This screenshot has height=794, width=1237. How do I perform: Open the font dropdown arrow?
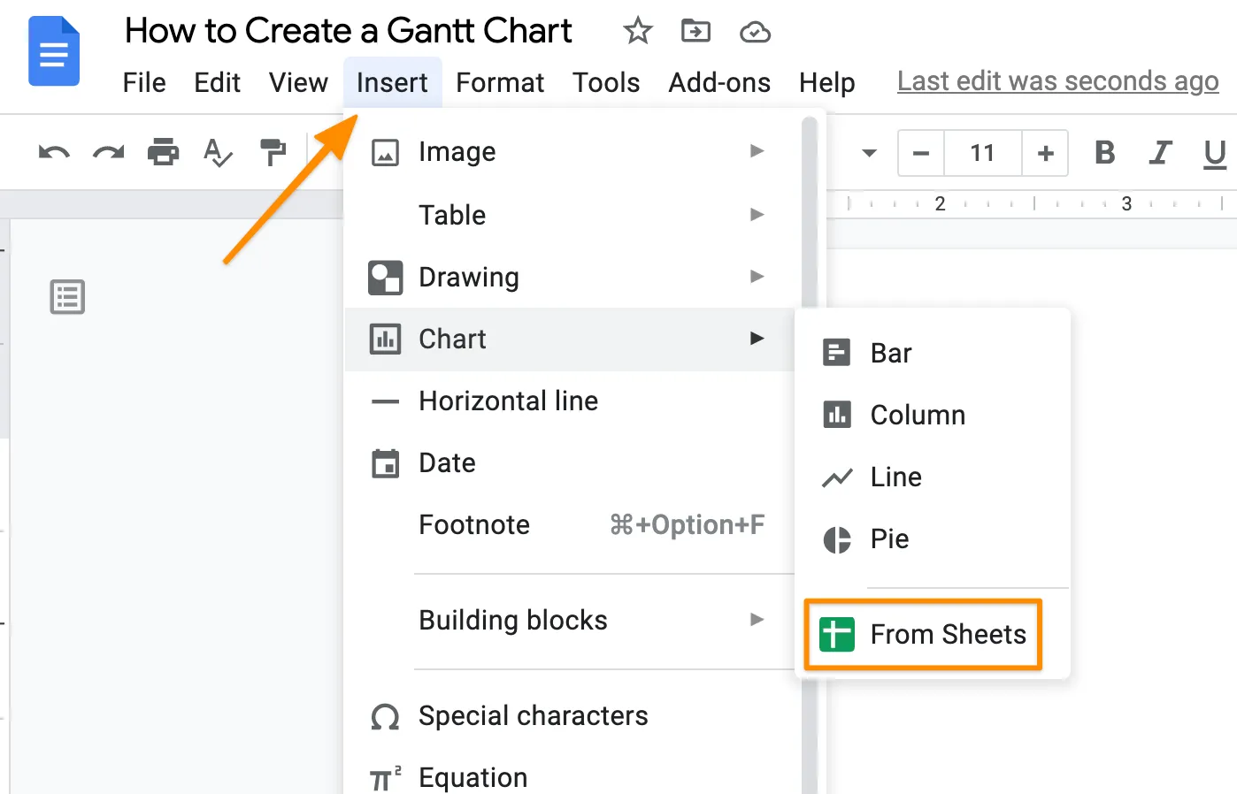(869, 153)
